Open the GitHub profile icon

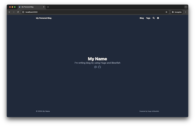point(99,67)
